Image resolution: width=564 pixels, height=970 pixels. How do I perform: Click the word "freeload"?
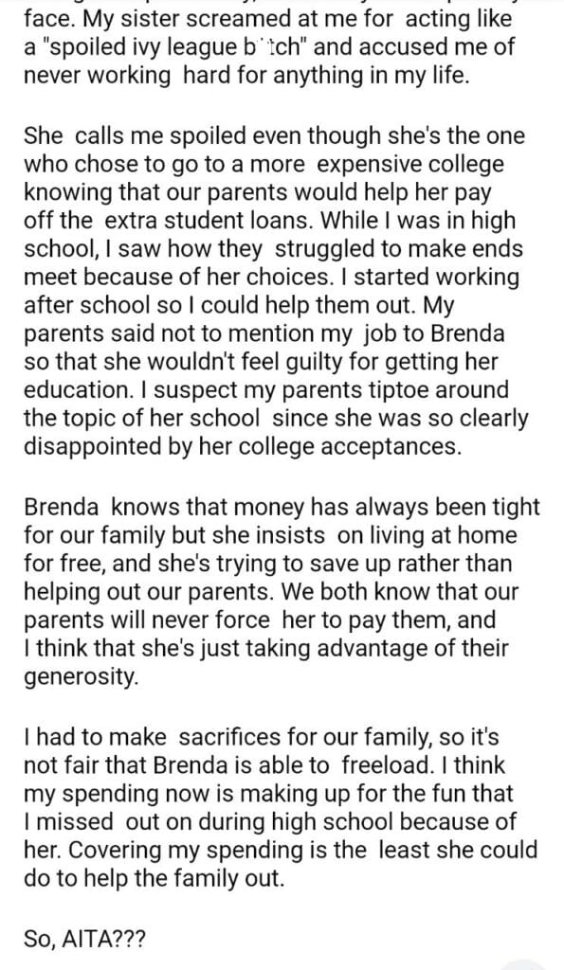(385, 764)
